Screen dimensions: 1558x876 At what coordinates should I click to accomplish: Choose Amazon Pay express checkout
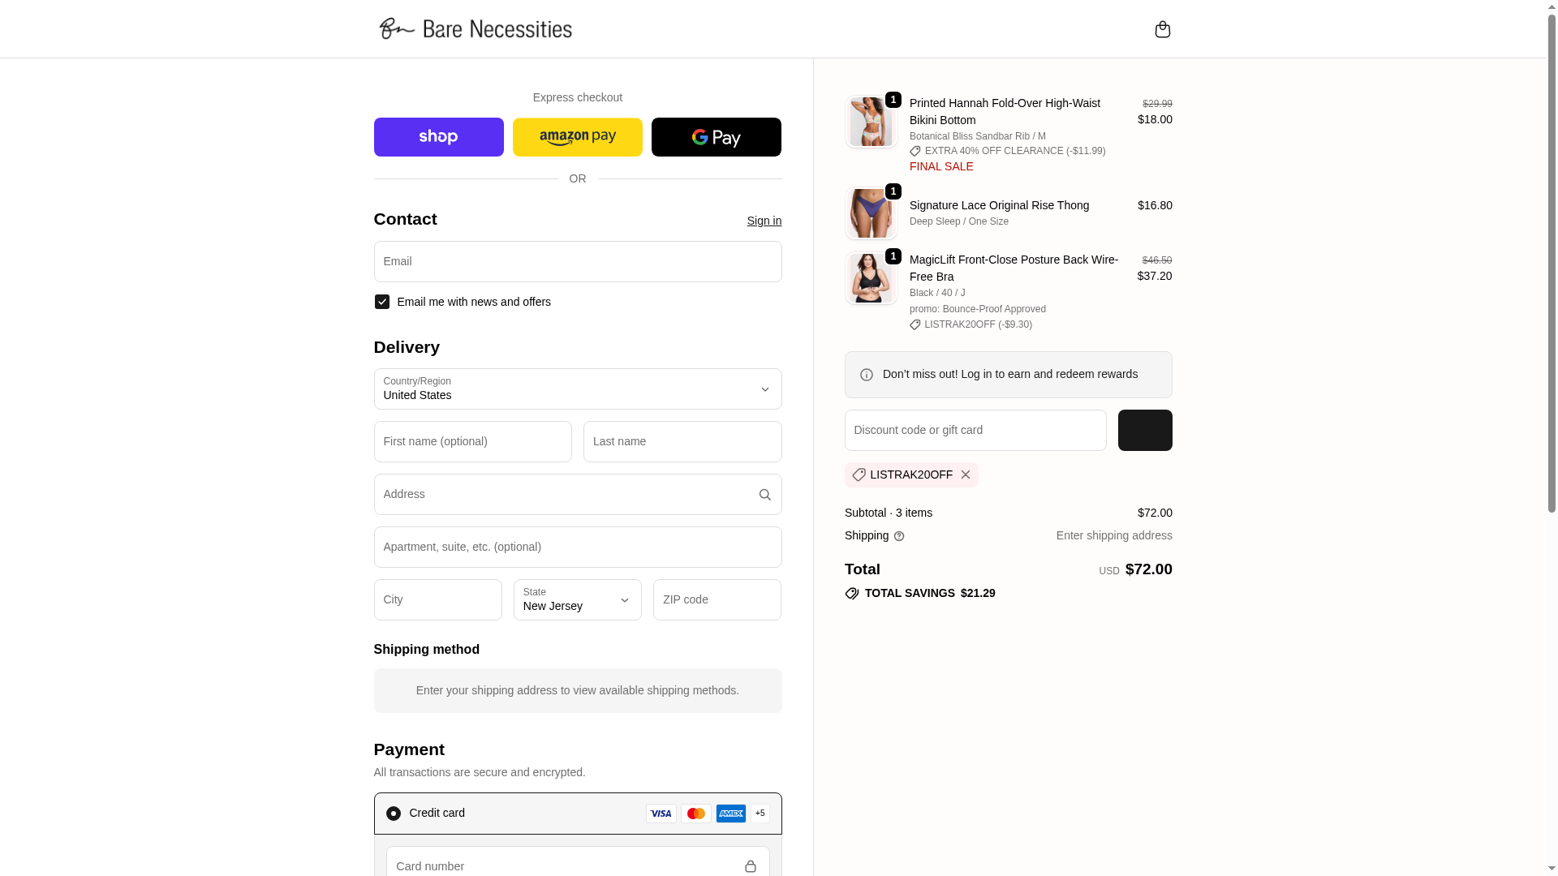click(x=577, y=137)
